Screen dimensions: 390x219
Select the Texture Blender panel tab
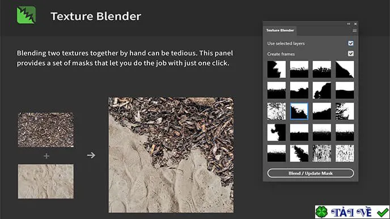coord(280,31)
